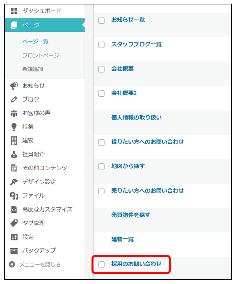Click the building icon beside 建物

coord(14,140)
